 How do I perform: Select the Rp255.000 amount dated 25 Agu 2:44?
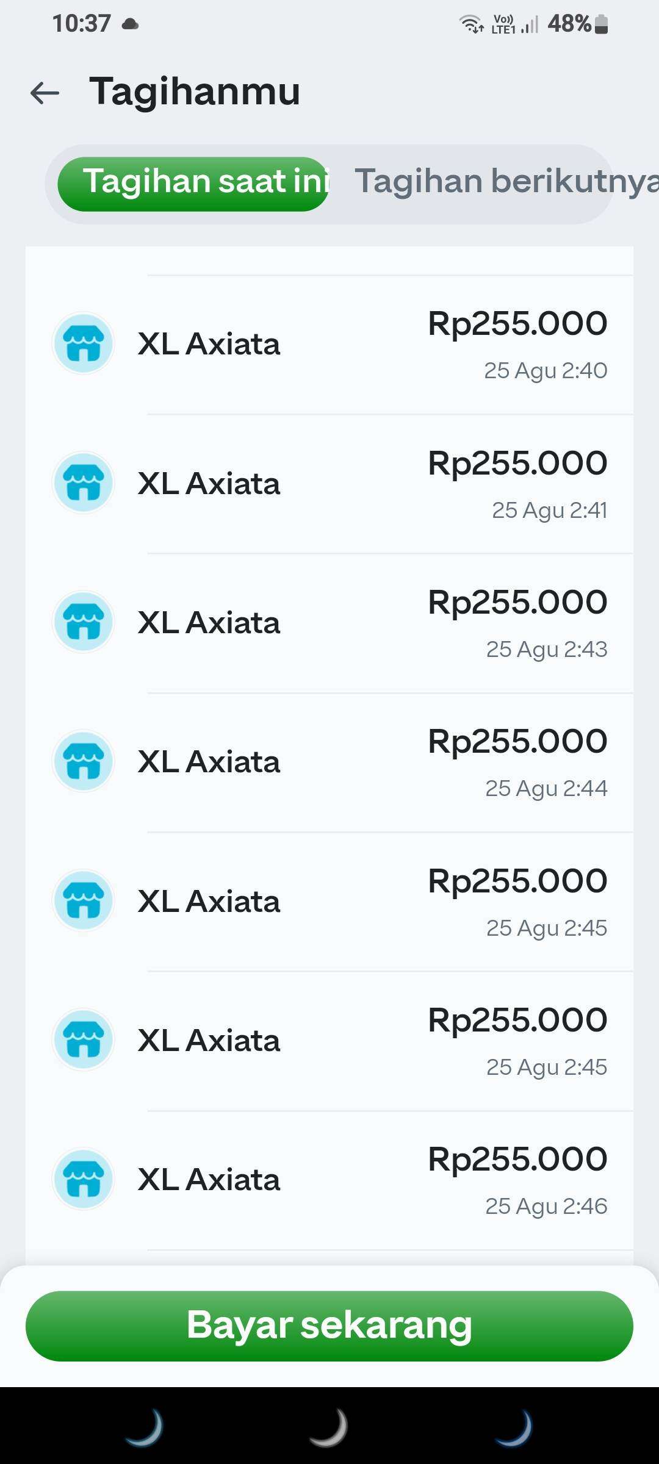(517, 742)
